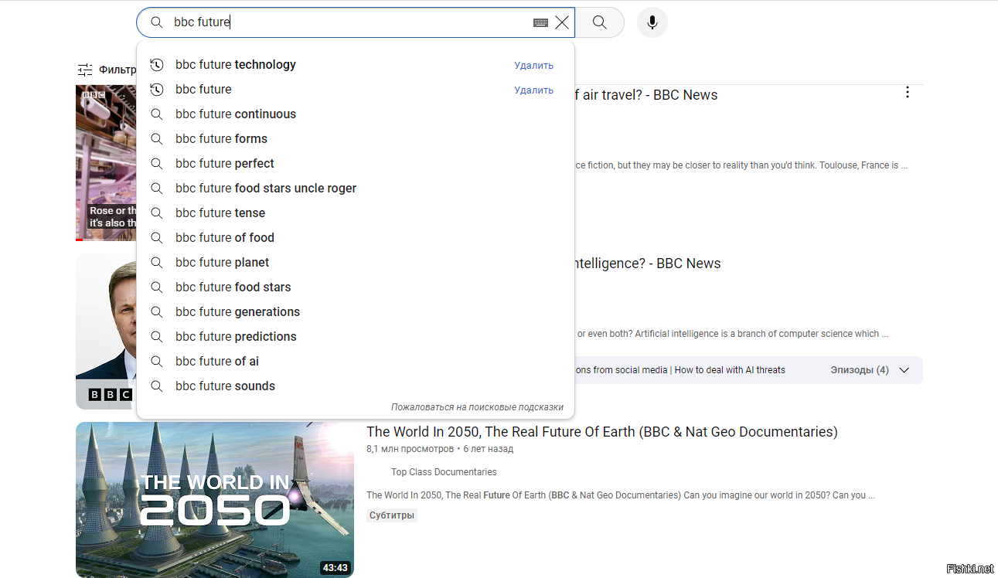Pick the 'bbc future planet' suggestion
This screenshot has width=998, height=578.
[223, 263]
